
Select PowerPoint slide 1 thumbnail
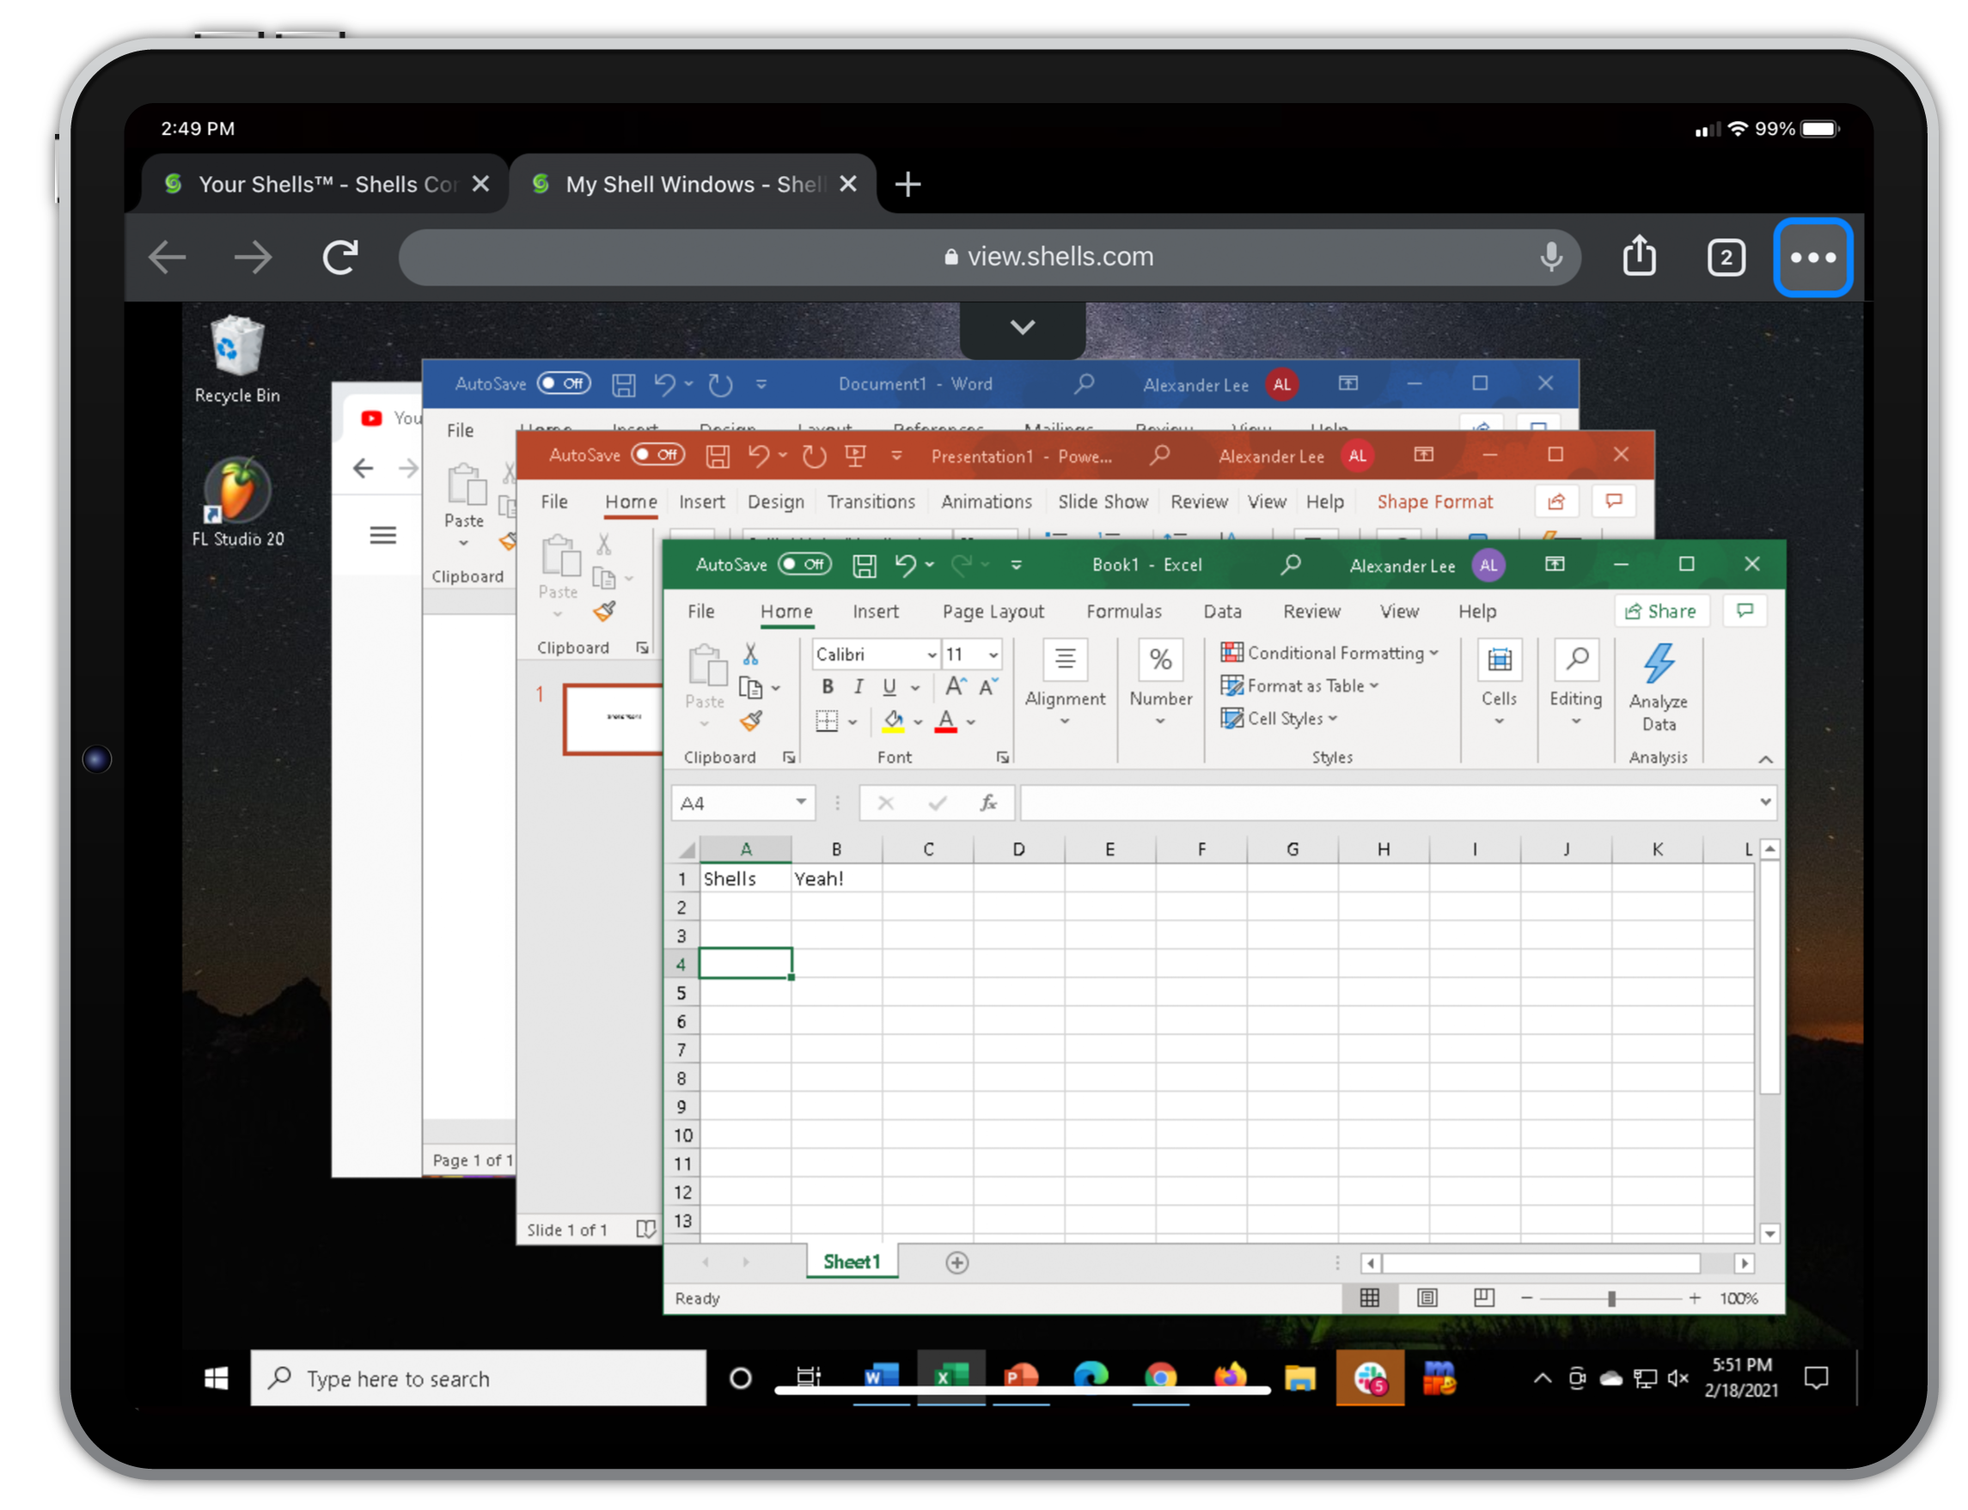(613, 719)
